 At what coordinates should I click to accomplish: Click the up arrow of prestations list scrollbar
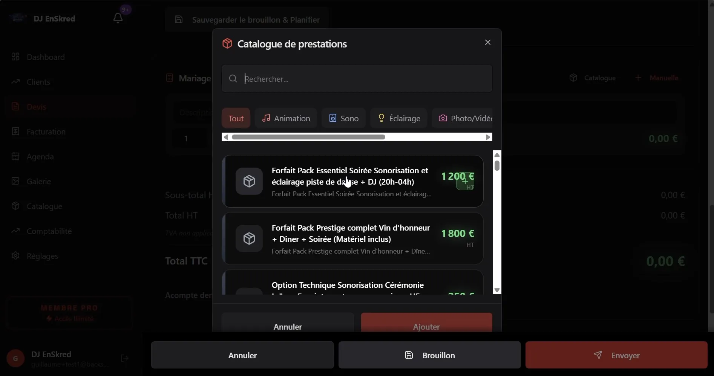point(497,155)
